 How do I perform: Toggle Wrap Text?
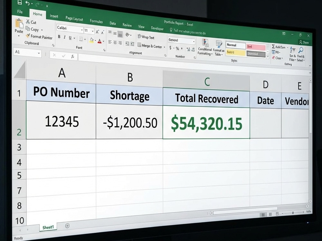(146, 37)
